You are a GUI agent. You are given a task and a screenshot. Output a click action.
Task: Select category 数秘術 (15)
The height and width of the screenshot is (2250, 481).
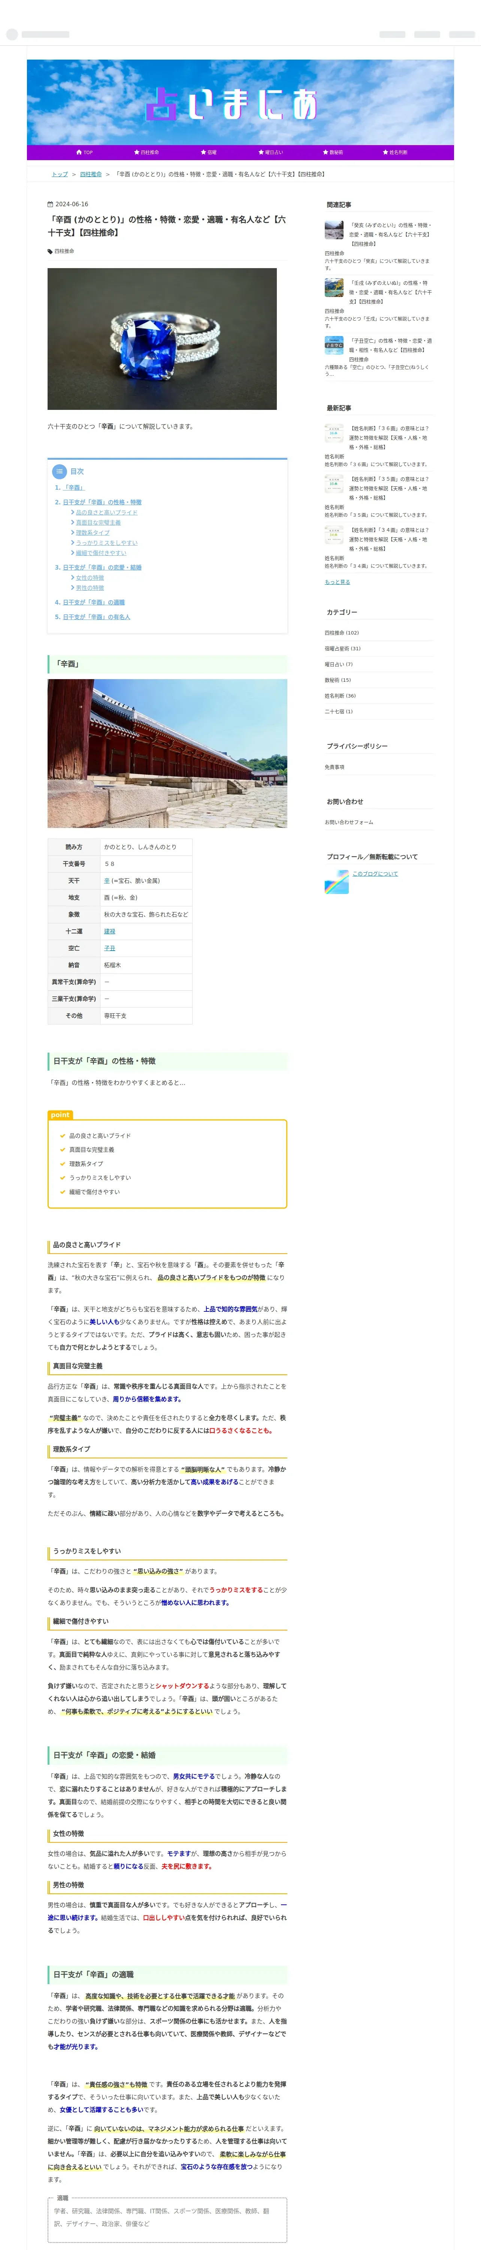tap(338, 679)
